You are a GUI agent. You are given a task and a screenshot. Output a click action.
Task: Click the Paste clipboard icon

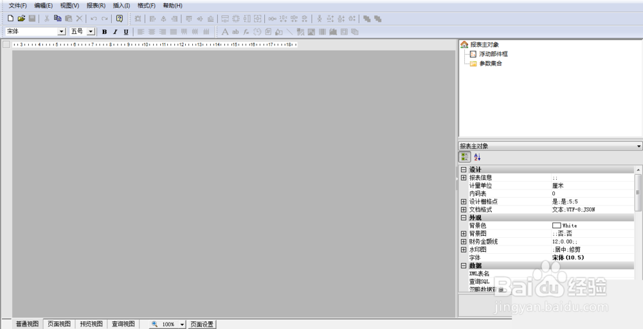click(69, 19)
